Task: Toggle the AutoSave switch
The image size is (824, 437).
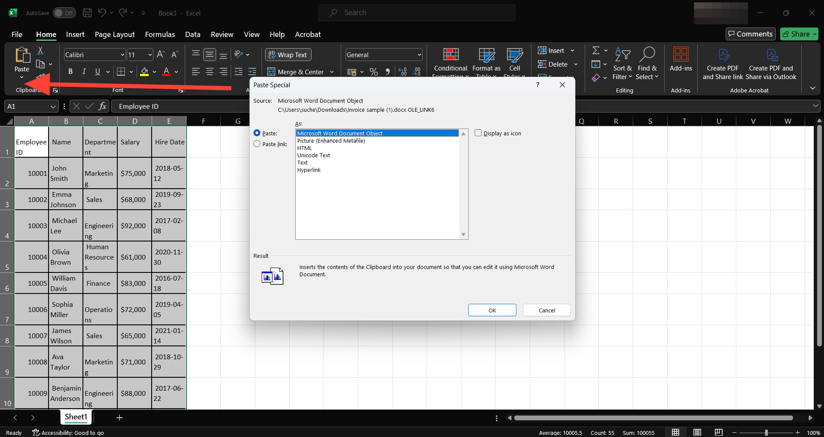Action: point(64,13)
